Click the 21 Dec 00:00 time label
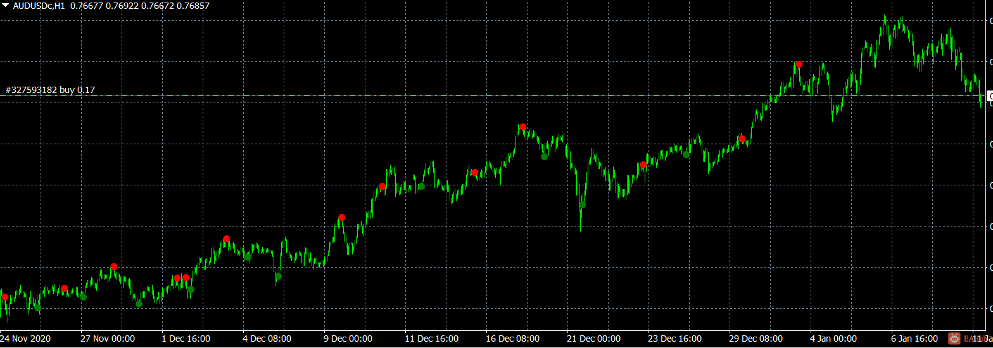 coord(593,339)
